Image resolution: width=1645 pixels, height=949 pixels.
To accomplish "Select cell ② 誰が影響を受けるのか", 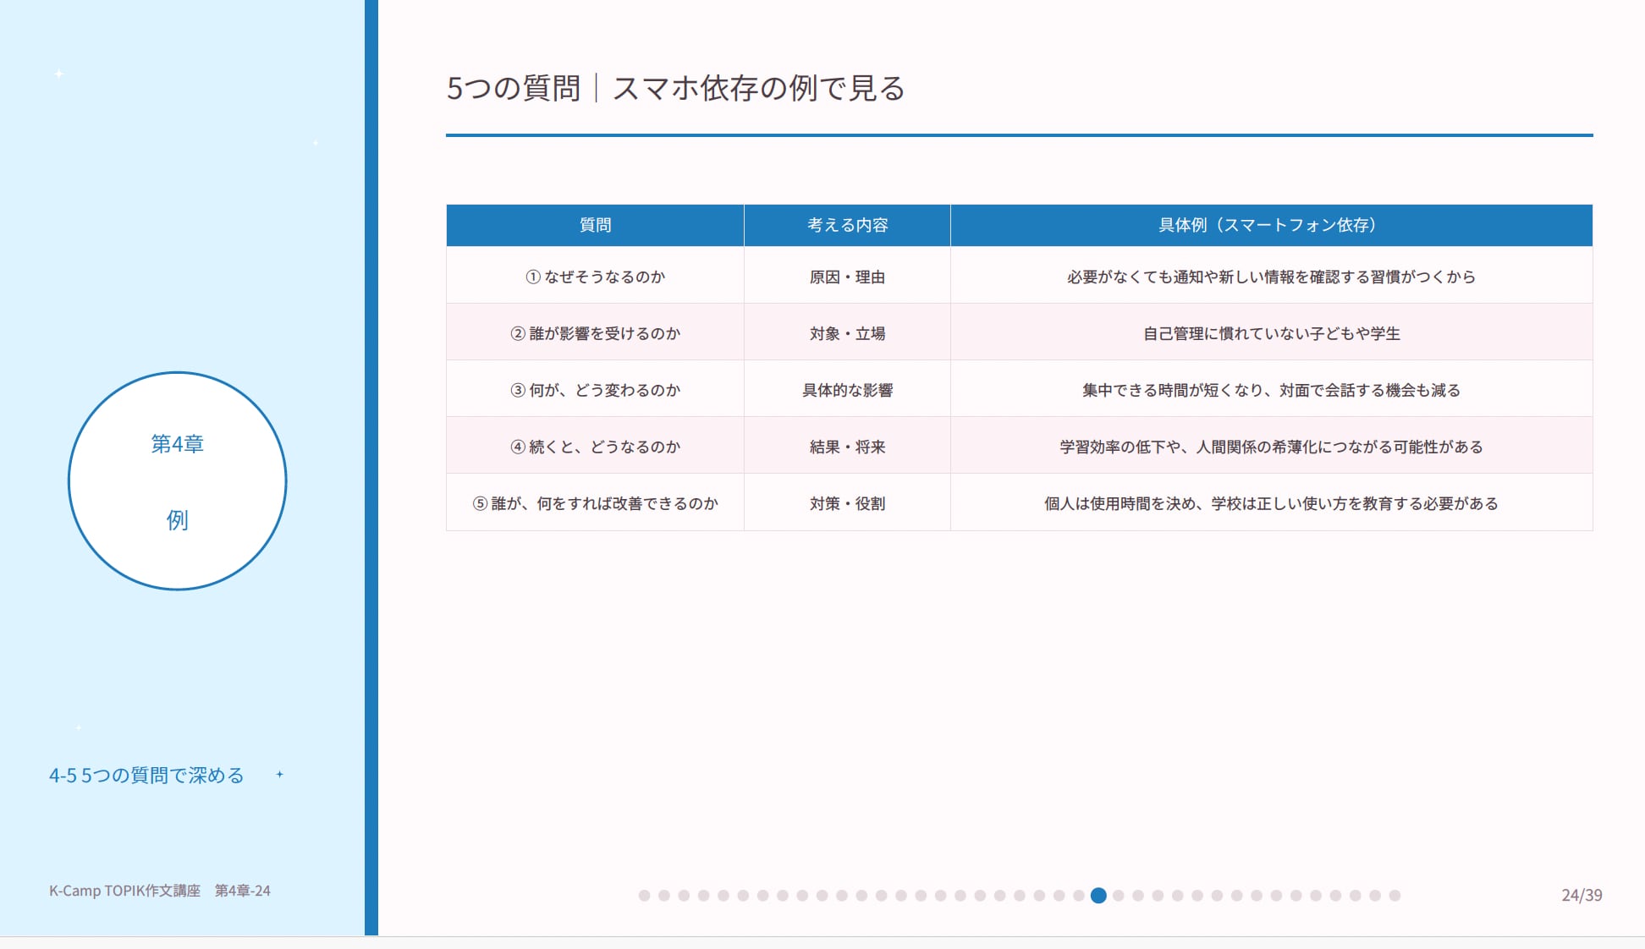I will (595, 333).
